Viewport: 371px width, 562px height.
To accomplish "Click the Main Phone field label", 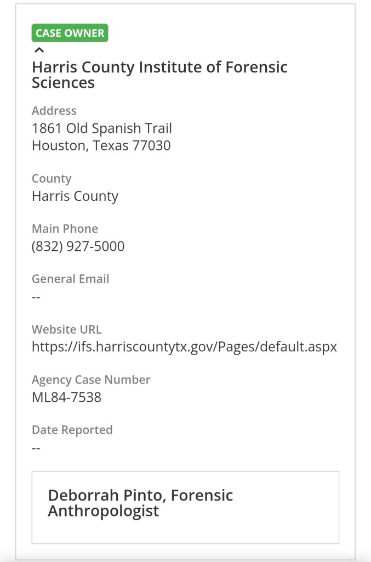I will (x=65, y=229).
